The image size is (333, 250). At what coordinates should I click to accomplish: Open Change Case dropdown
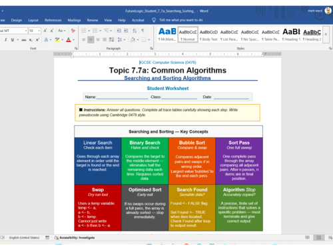62,31
